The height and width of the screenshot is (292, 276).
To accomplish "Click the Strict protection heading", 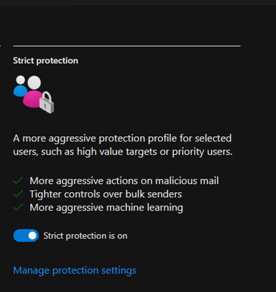I will pyautogui.click(x=46, y=60).
